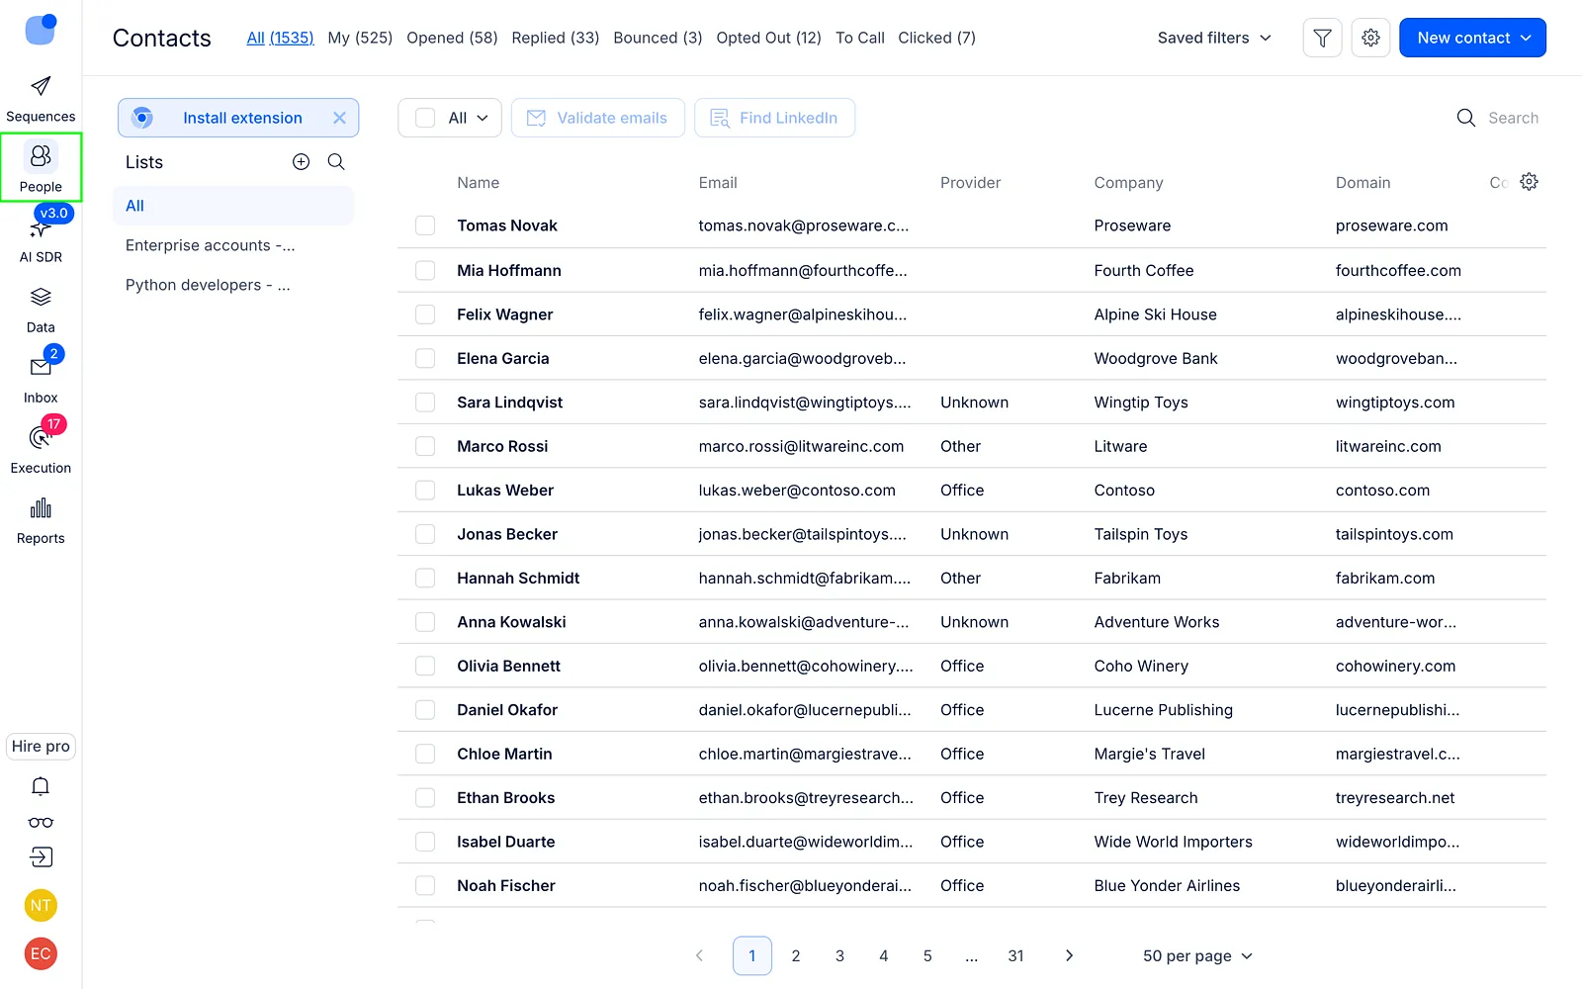Open the filter funnel icon
This screenshot has height=989, width=1582.
click(1322, 38)
